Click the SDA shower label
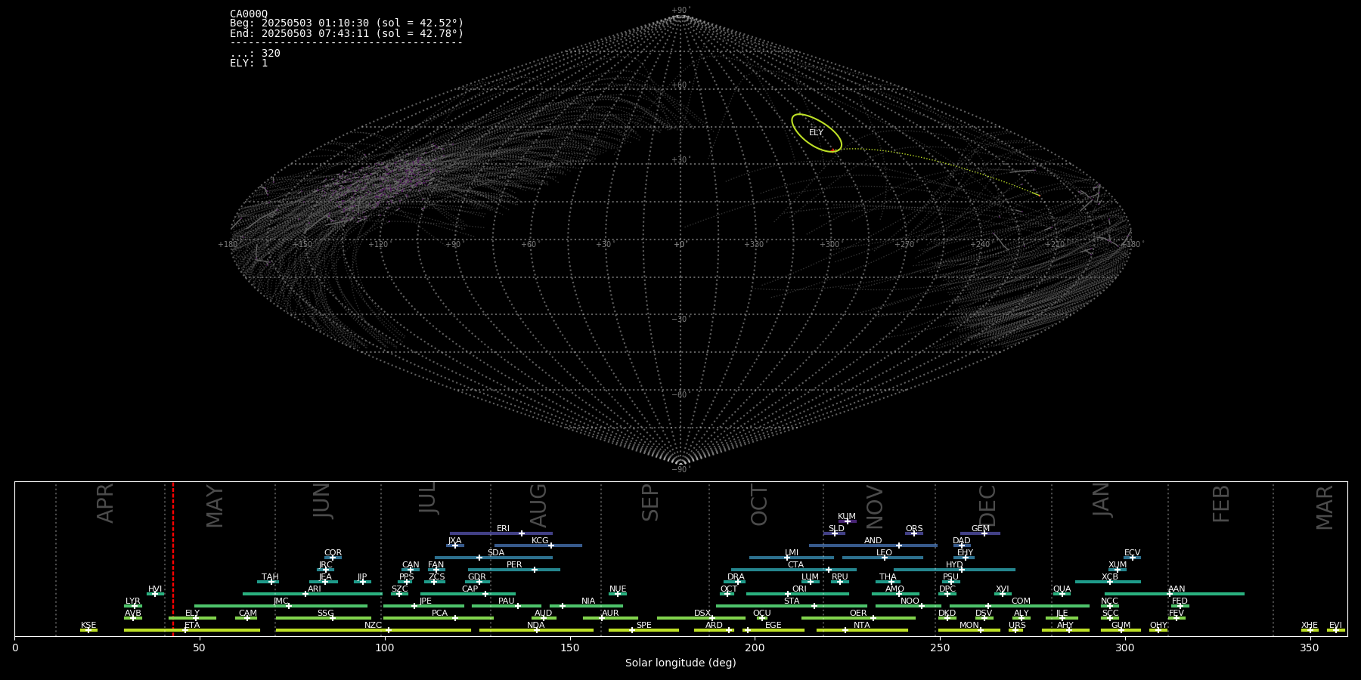 (496, 553)
